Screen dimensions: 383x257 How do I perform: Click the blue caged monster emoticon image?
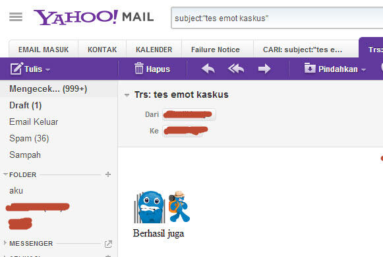click(150, 207)
